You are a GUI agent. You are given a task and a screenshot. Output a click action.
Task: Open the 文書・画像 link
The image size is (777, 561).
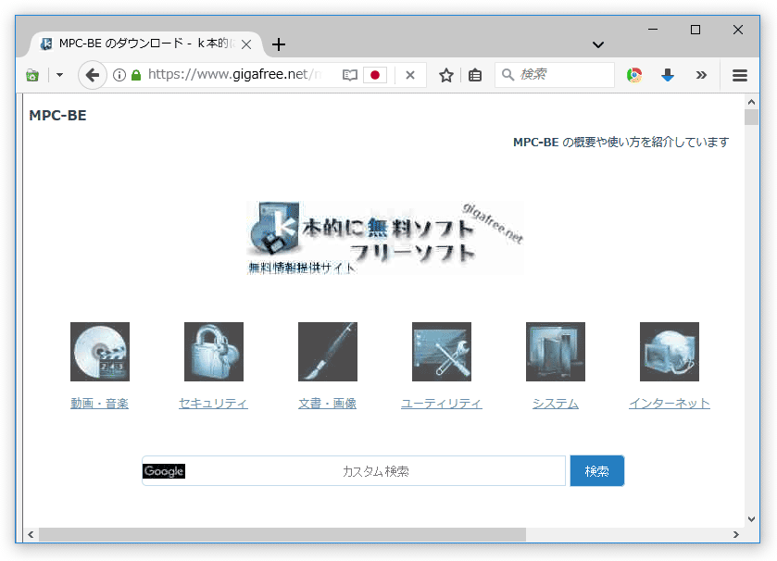[x=328, y=404]
